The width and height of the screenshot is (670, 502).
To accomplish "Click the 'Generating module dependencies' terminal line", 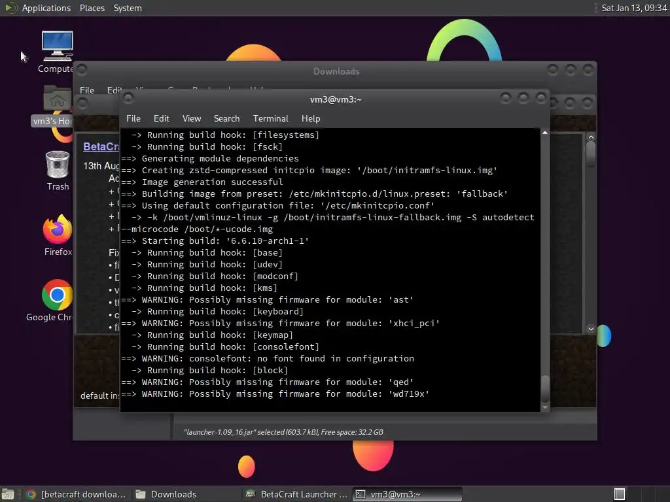I will [210, 159].
